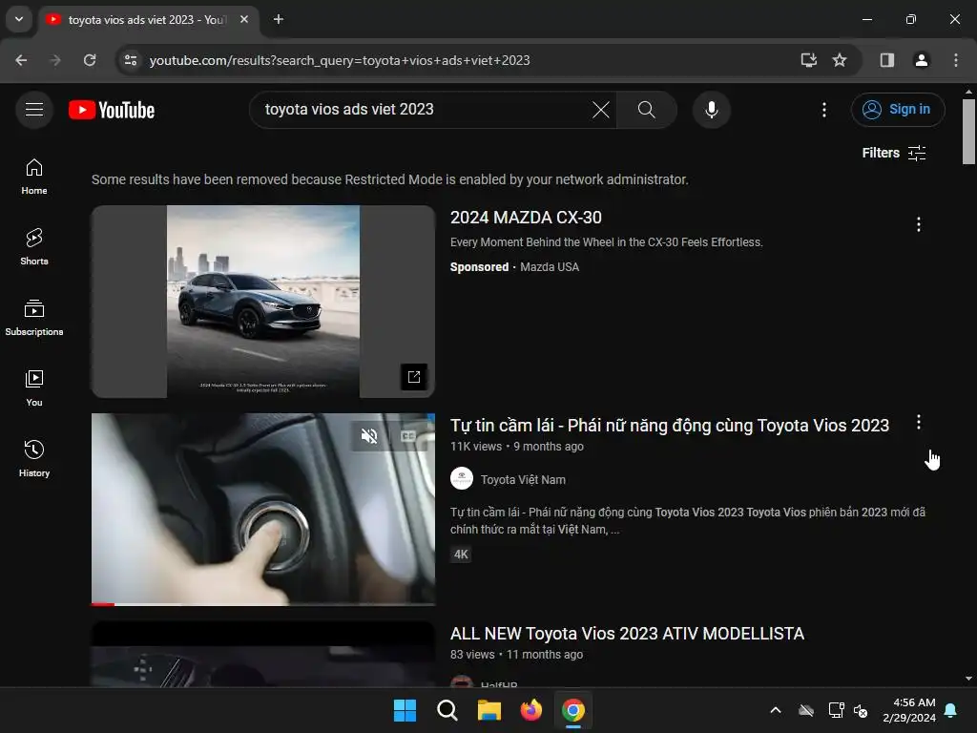Click the address bar URL
This screenshot has width=977, height=733.
[x=340, y=60]
